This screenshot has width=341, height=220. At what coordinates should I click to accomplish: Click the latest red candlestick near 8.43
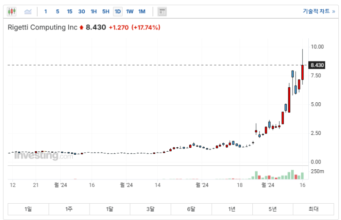[x=302, y=72]
